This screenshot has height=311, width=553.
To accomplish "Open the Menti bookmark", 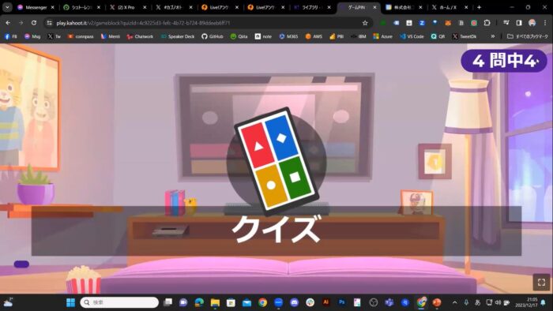I will coord(111,36).
